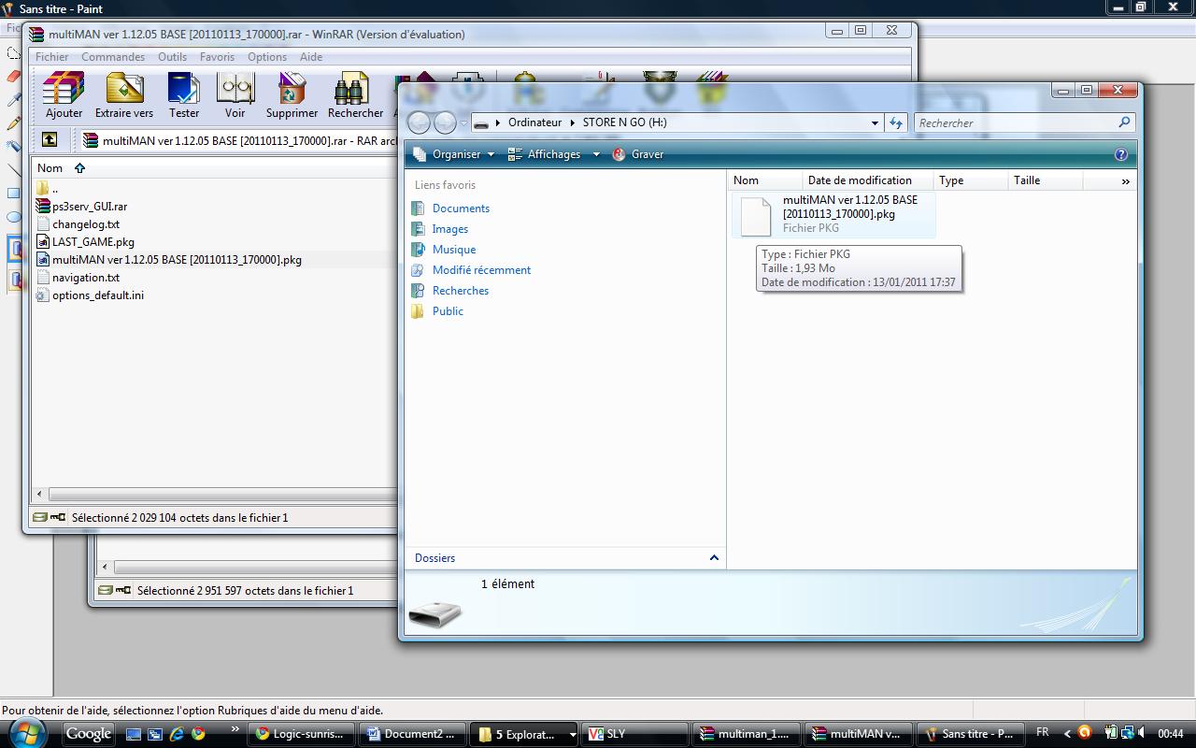The height and width of the screenshot is (748, 1196).
Task: Open the Outils menu in WinRAR
Action: coord(172,57)
